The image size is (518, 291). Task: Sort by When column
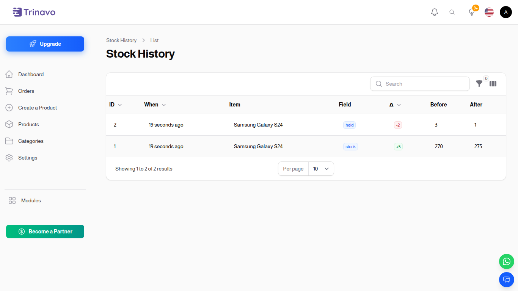155,105
